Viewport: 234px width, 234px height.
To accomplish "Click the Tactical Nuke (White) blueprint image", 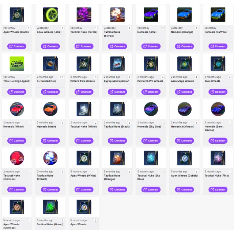I will (x=84, y=109).
